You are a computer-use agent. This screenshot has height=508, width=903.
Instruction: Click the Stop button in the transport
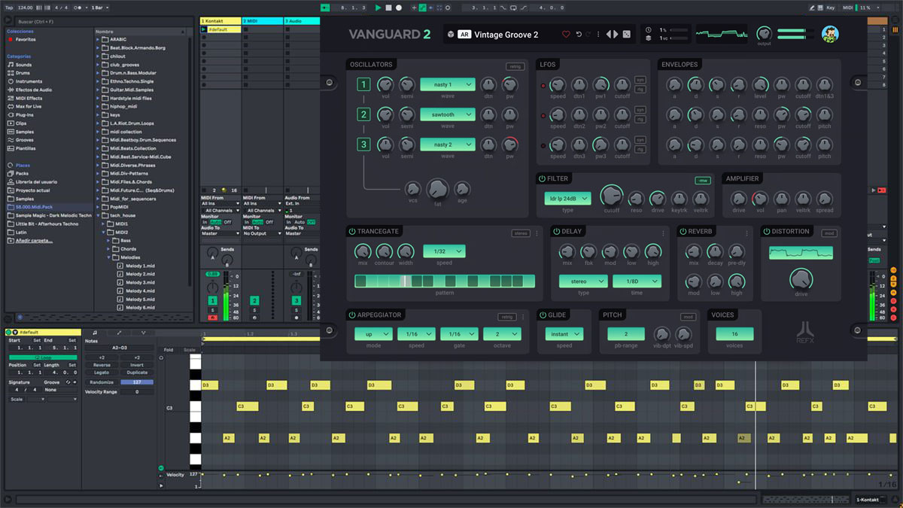(388, 8)
